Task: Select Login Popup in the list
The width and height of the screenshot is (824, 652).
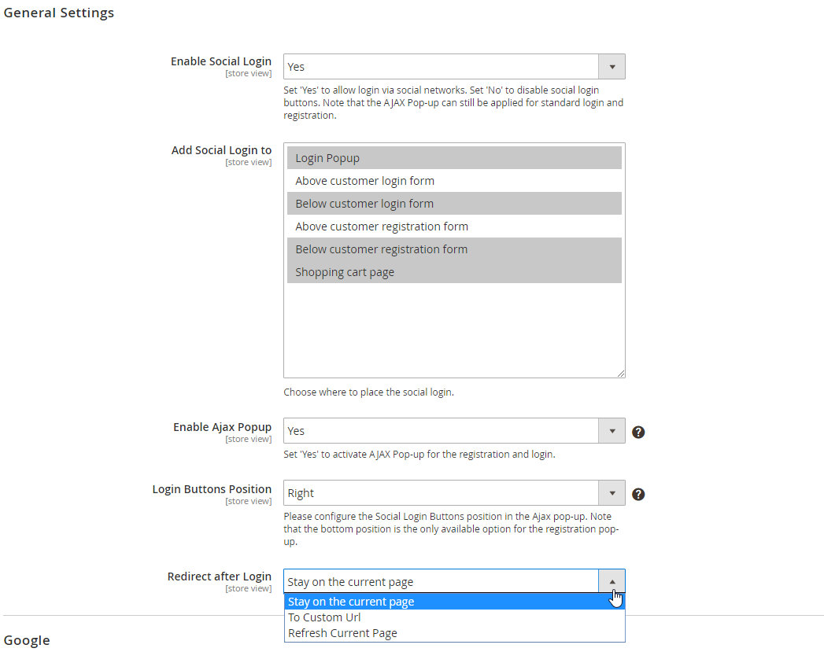Action: [454, 158]
